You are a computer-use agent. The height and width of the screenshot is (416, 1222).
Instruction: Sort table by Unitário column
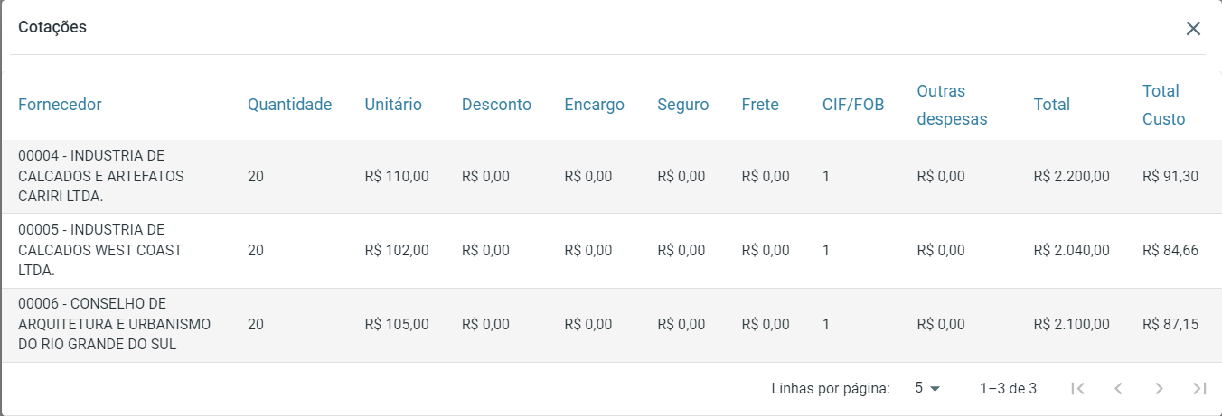(x=393, y=105)
